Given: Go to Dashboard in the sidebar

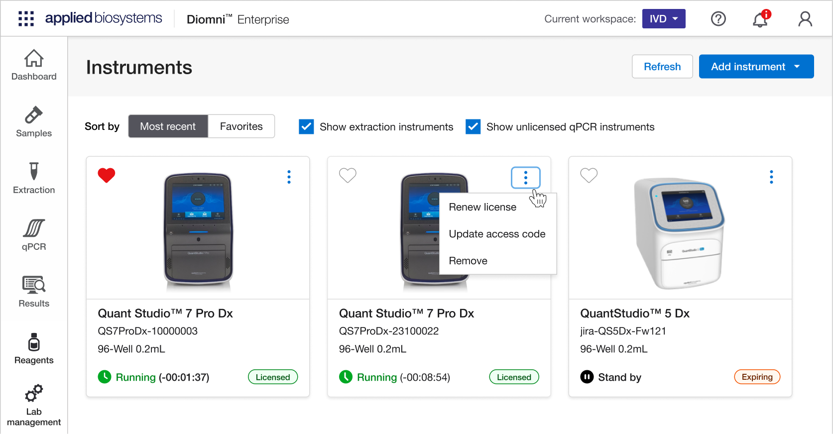Looking at the screenshot, I should [34, 65].
